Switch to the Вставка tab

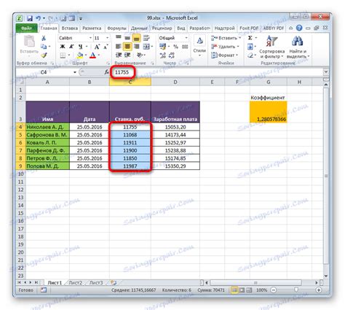(70, 28)
